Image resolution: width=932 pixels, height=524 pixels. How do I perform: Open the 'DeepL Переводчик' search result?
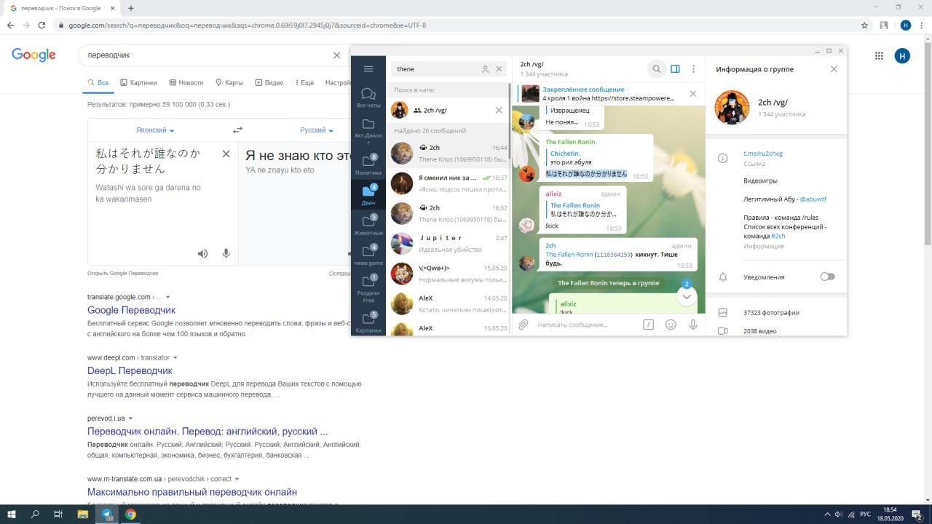(130, 370)
